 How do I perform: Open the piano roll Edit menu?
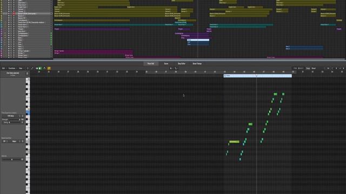click(x=4, y=68)
